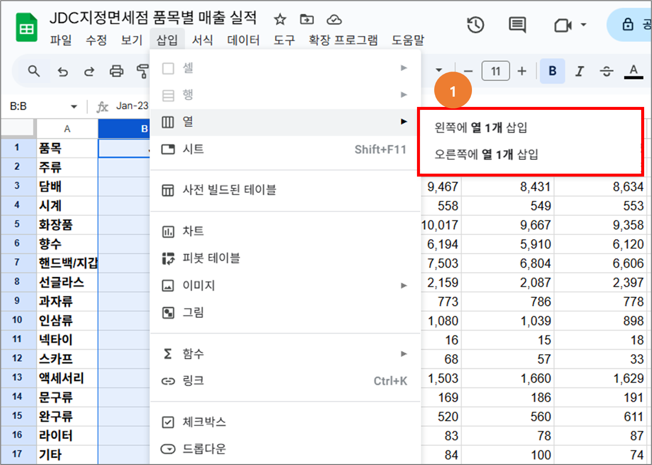Insert 드롭다운 from menu
The width and height of the screenshot is (652, 465).
[286, 449]
